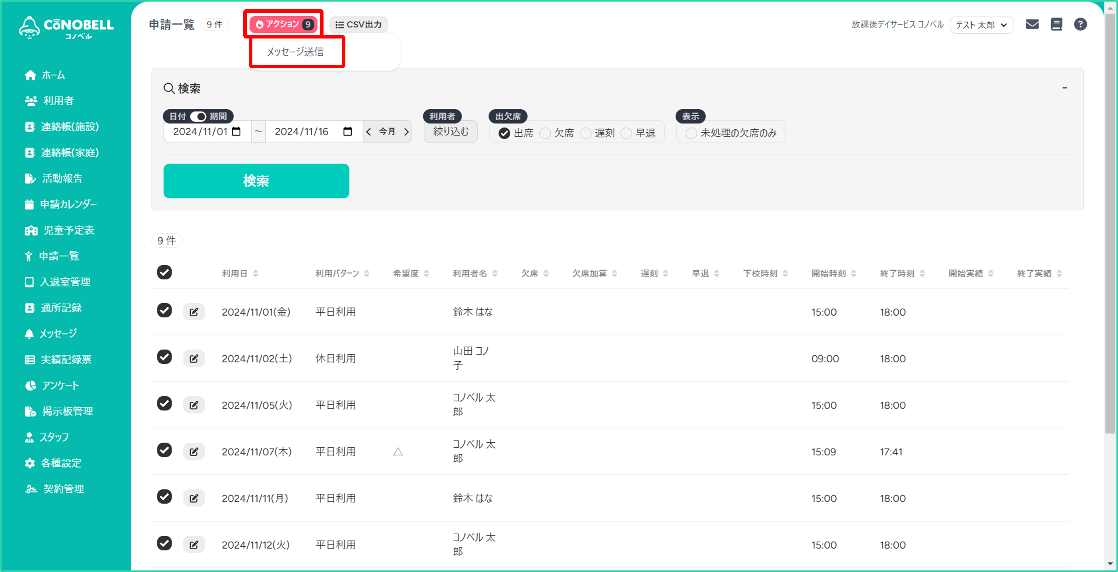Open the mail envelope icon in header
The width and height of the screenshot is (1118, 572).
click(1032, 24)
